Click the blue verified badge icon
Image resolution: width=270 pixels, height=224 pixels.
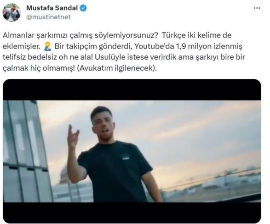pos(83,8)
